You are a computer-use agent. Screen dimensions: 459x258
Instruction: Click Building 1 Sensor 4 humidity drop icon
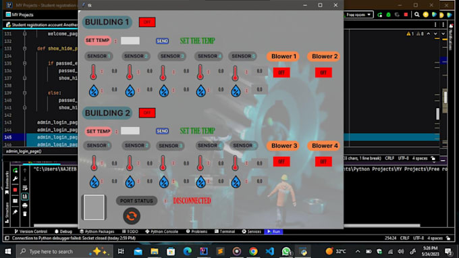(x=201, y=91)
